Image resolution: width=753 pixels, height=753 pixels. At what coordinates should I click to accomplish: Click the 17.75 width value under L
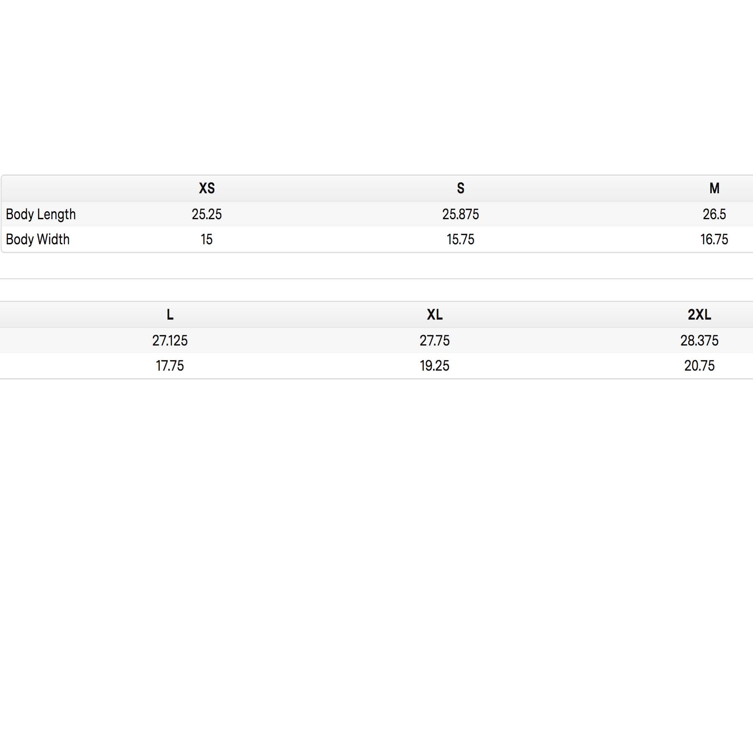pyautogui.click(x=170, y=366)
